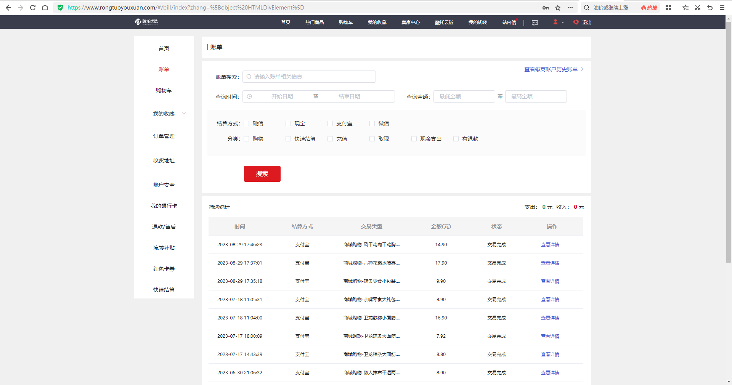Click the gear icon beside 退出
The image size is (732, 385).
tap(576, 22)
